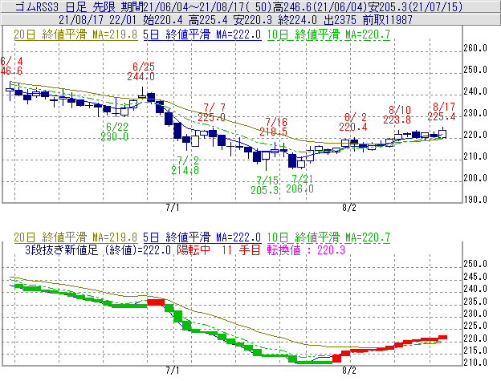
Task: Click the 8/2 date label under top chart
Action: [349, 208]
